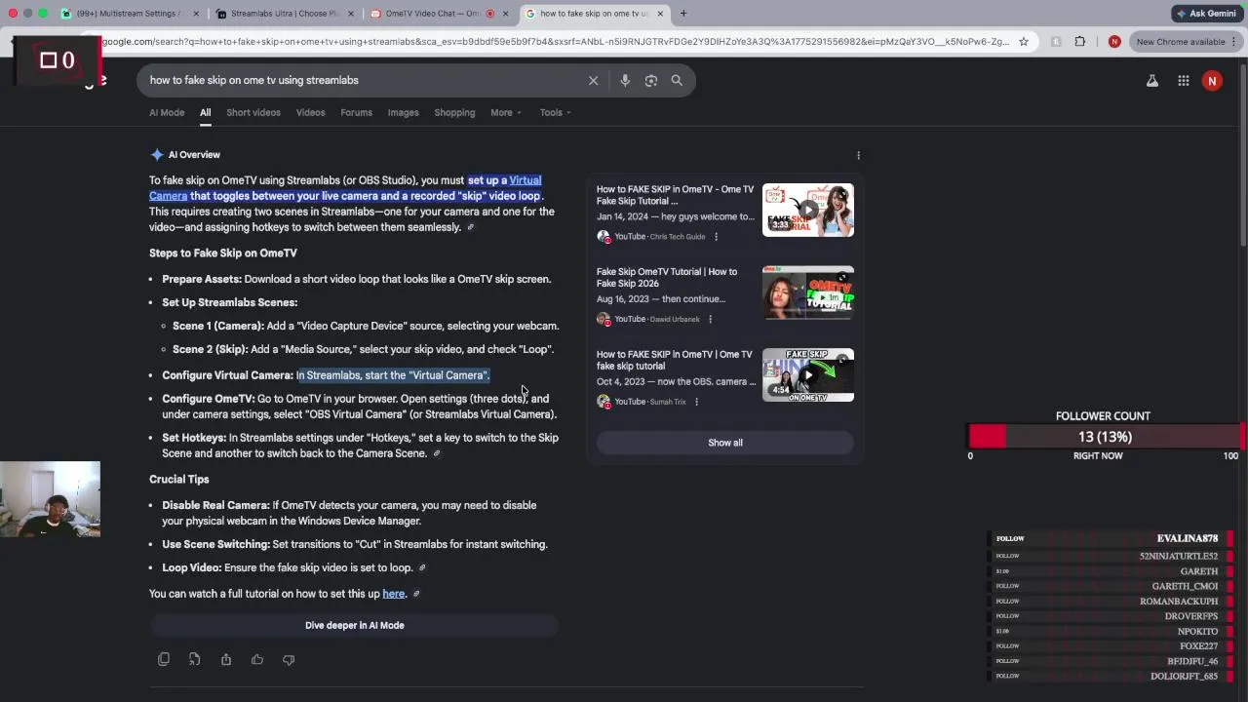Give the AI Overview a thumbs up
Viewport: 1248px width, 702px height.
coord(257,660)
